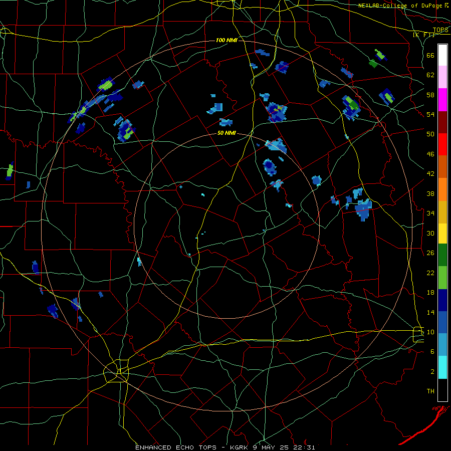
Task: Click the "34" legend value
Action: pyautogui.click(x=430, y=213)
